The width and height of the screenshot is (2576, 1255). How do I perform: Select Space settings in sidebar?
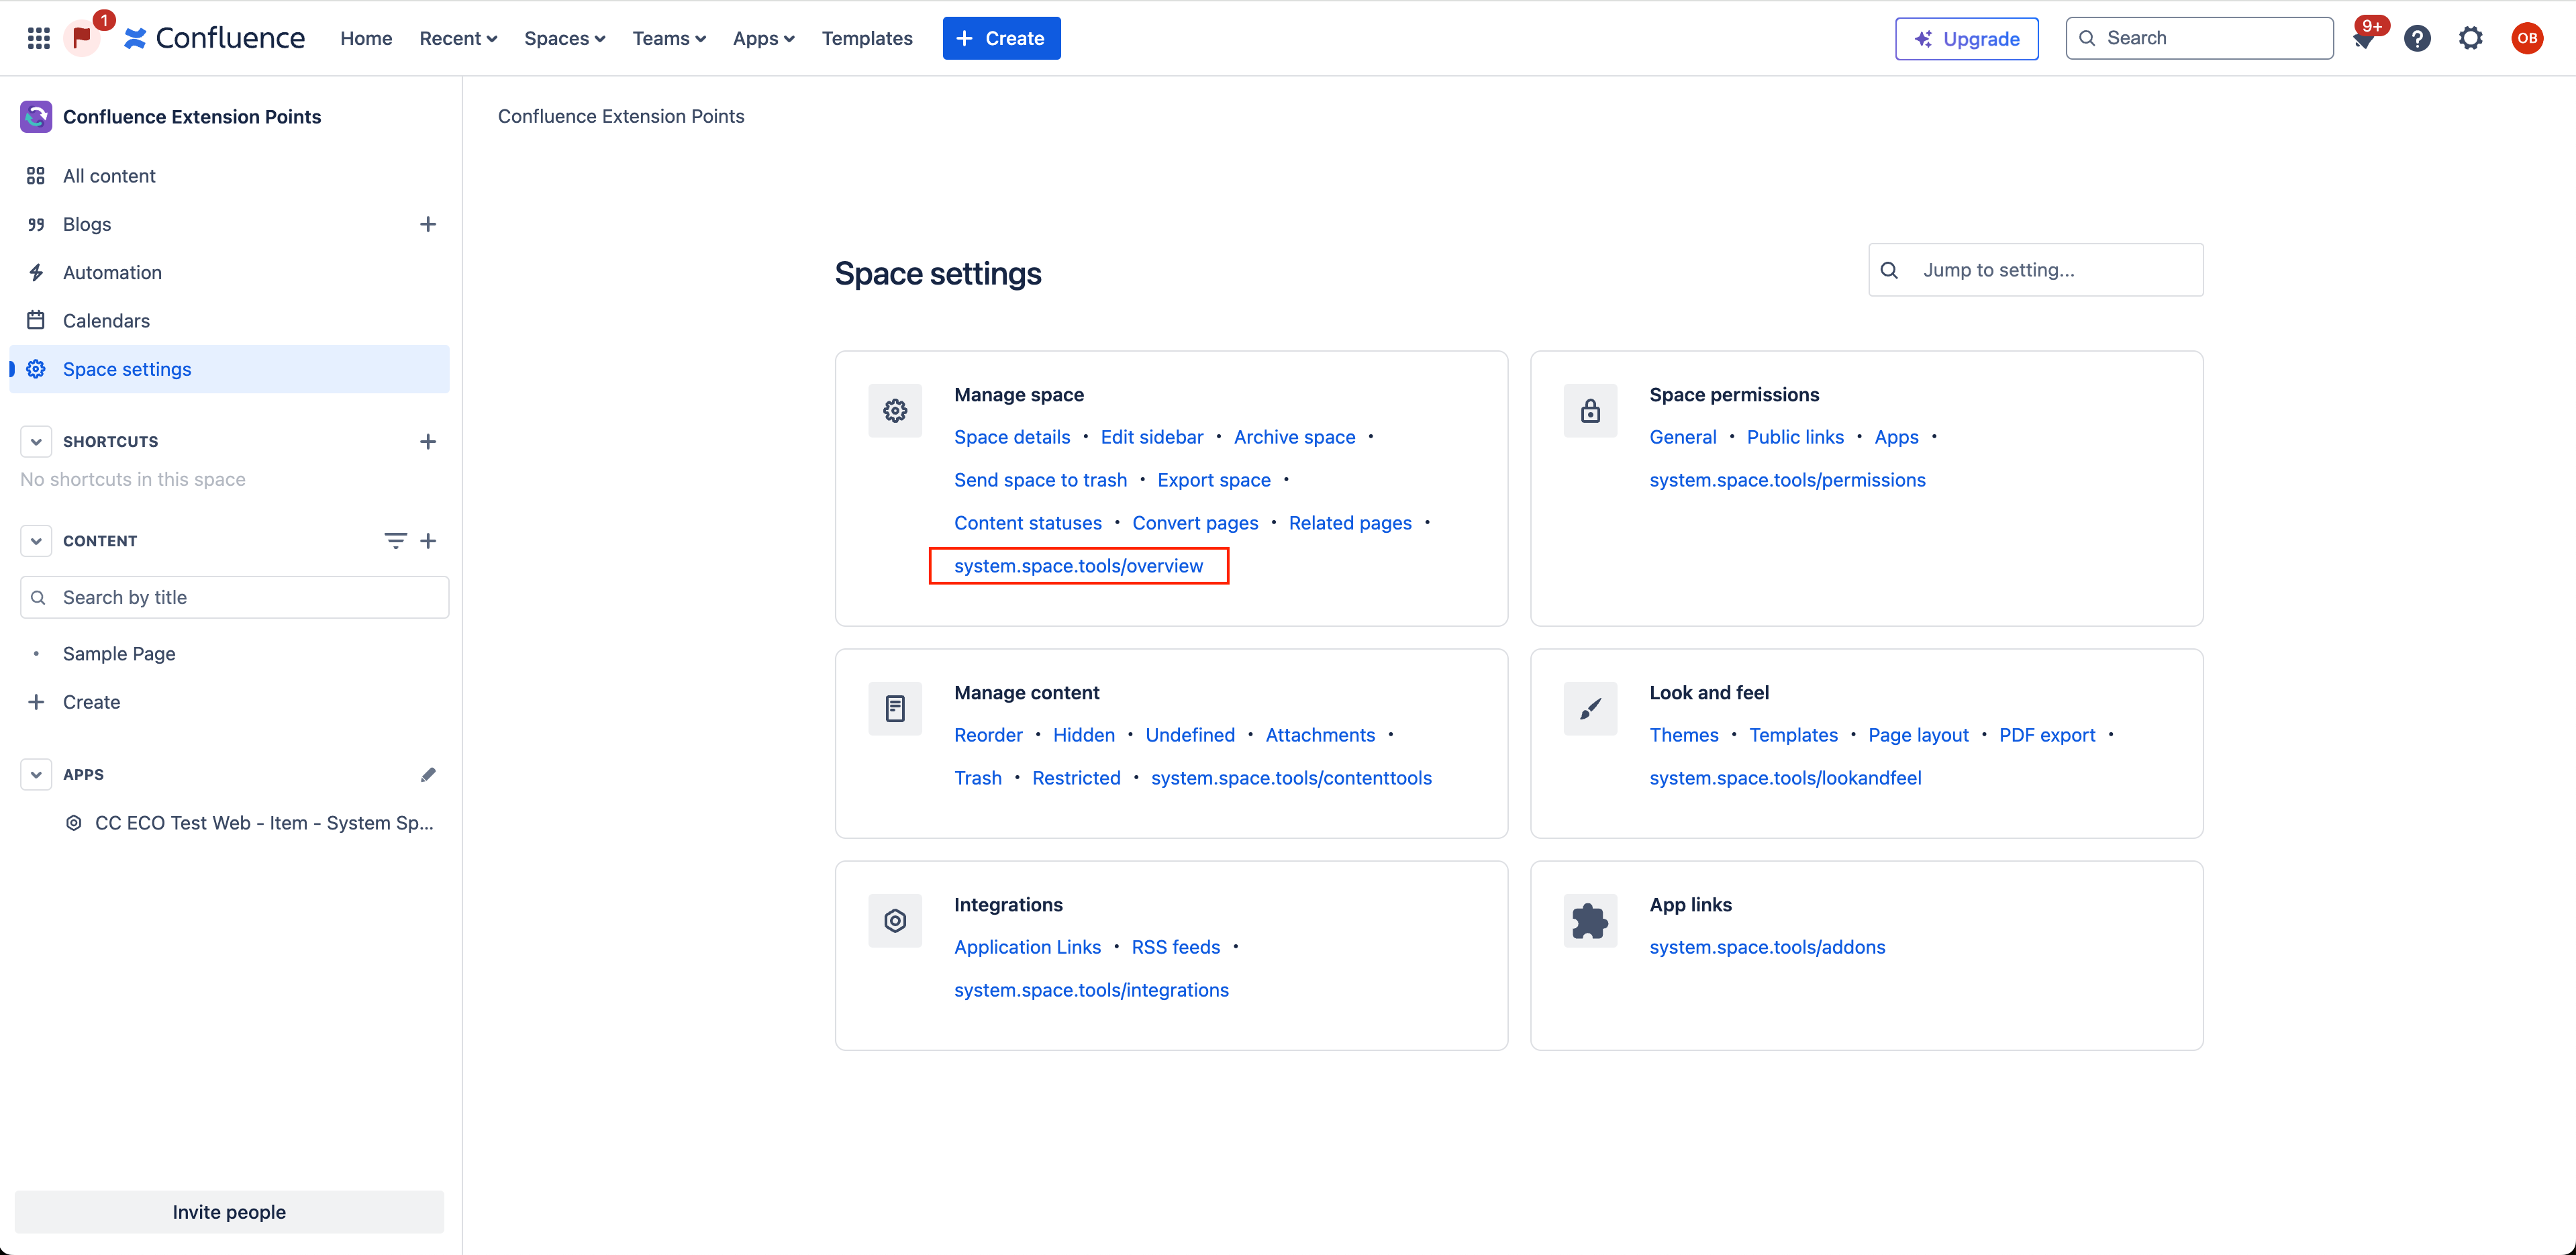[x=229, y=369]
